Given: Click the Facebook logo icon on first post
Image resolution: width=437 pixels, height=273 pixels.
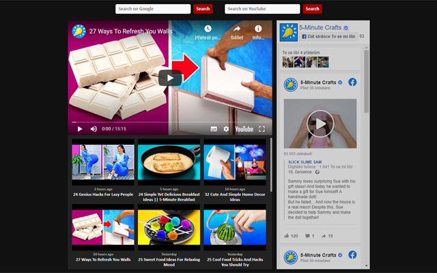Looking at the screenshot, I should pos(352,82).
